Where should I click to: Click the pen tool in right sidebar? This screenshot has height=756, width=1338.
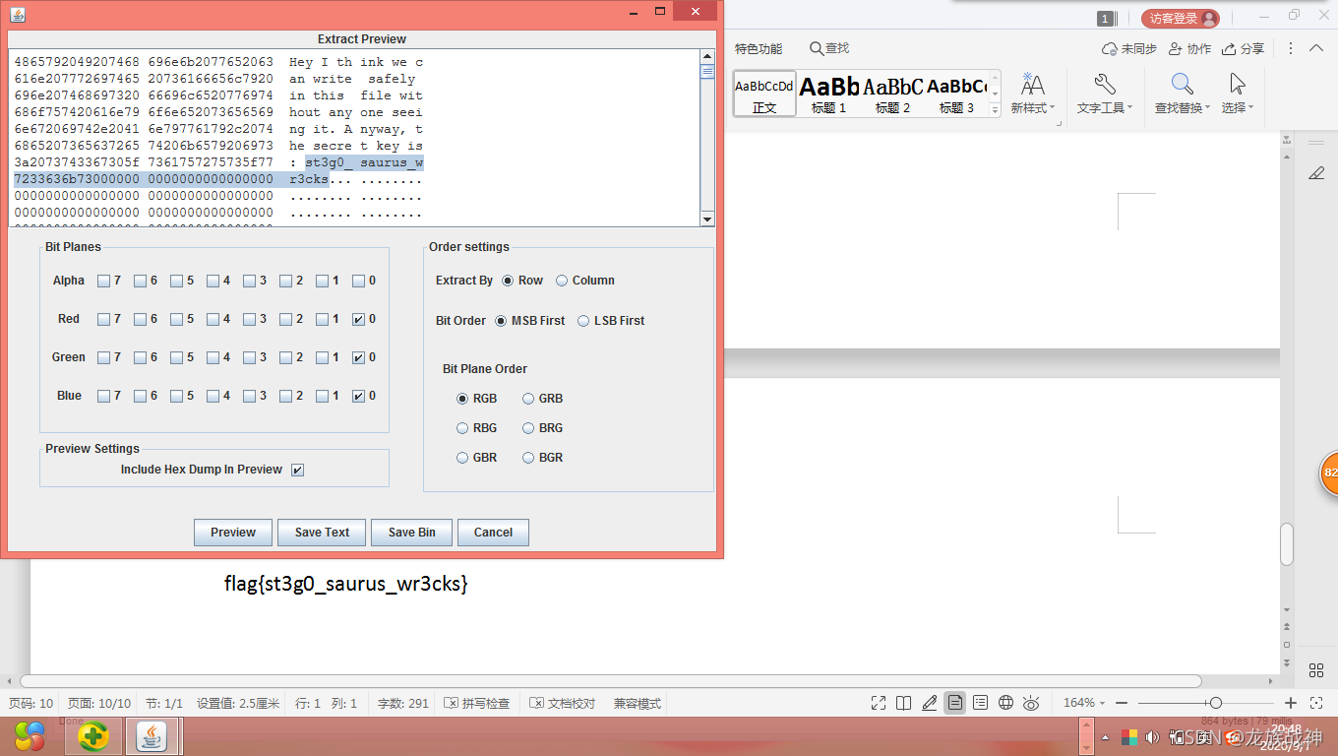click(1316, 173)
